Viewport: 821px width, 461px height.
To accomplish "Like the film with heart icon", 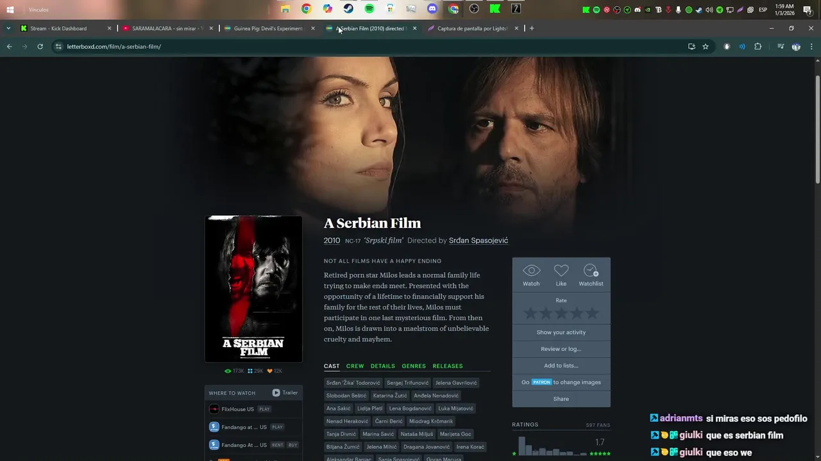I will pos(561,271).
